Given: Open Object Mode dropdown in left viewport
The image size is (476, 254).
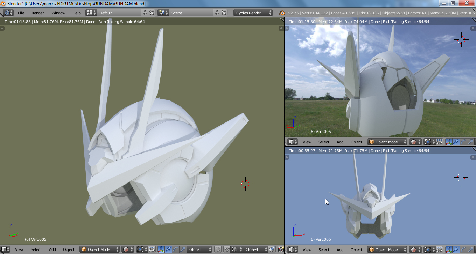Looking at the screenshot, I should pyautogui.click(x=99, y=249).
